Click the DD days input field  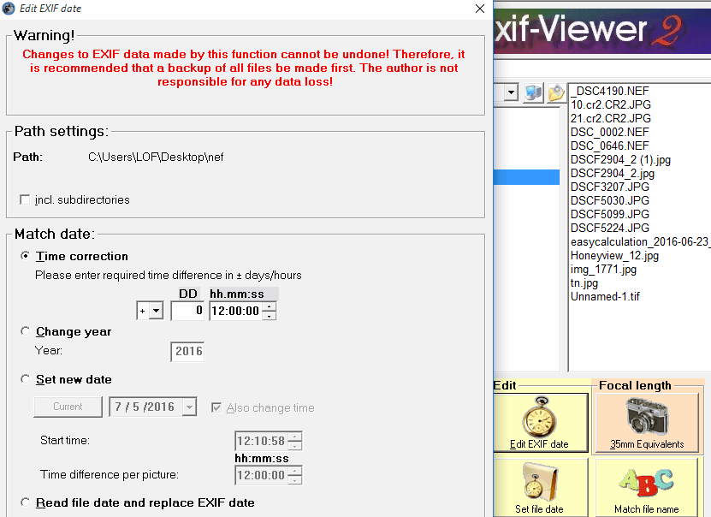(x=187, y=311)
